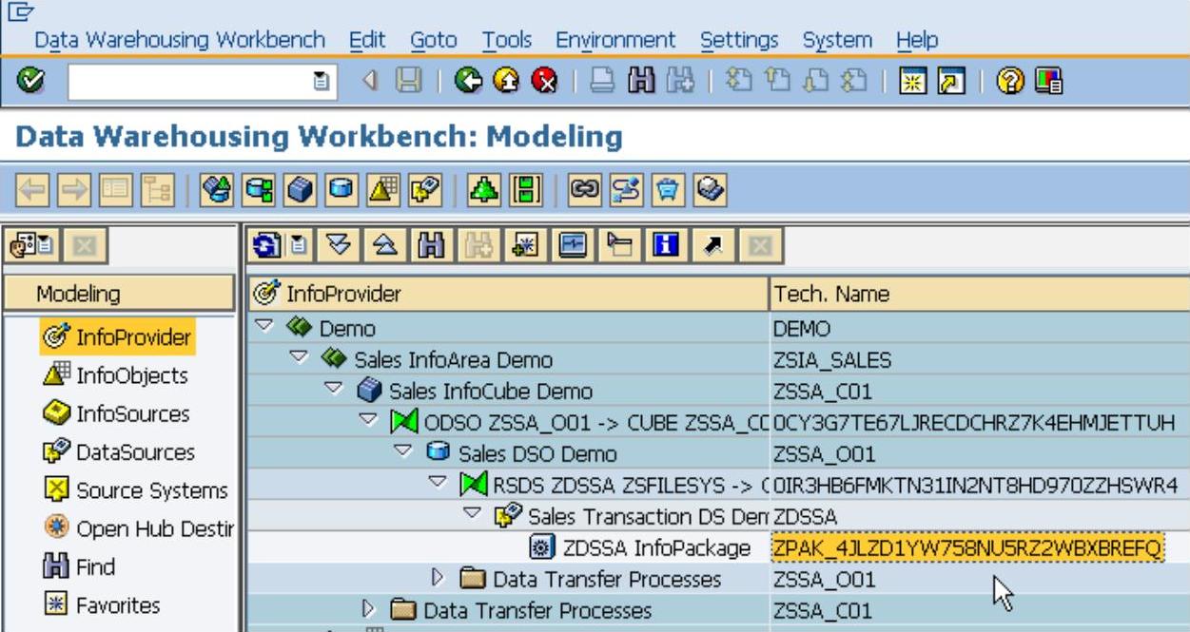Screen dimensions: 1190x632
Task: Click the green tree hierarchy toolbar icon
Action: 483,190
